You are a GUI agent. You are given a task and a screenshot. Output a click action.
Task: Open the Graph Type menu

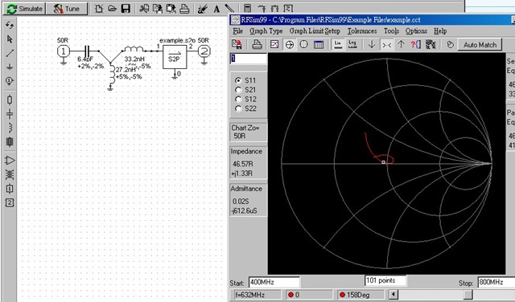pyautogui.click(x=266, y=31)
